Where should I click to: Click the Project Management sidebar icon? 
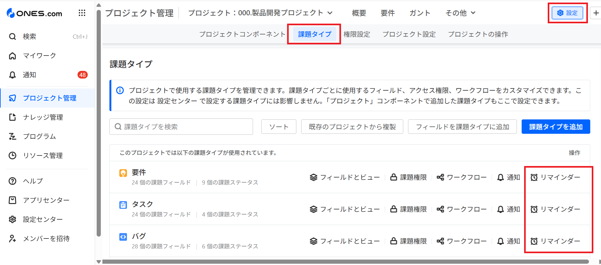[x=12, y=98]
